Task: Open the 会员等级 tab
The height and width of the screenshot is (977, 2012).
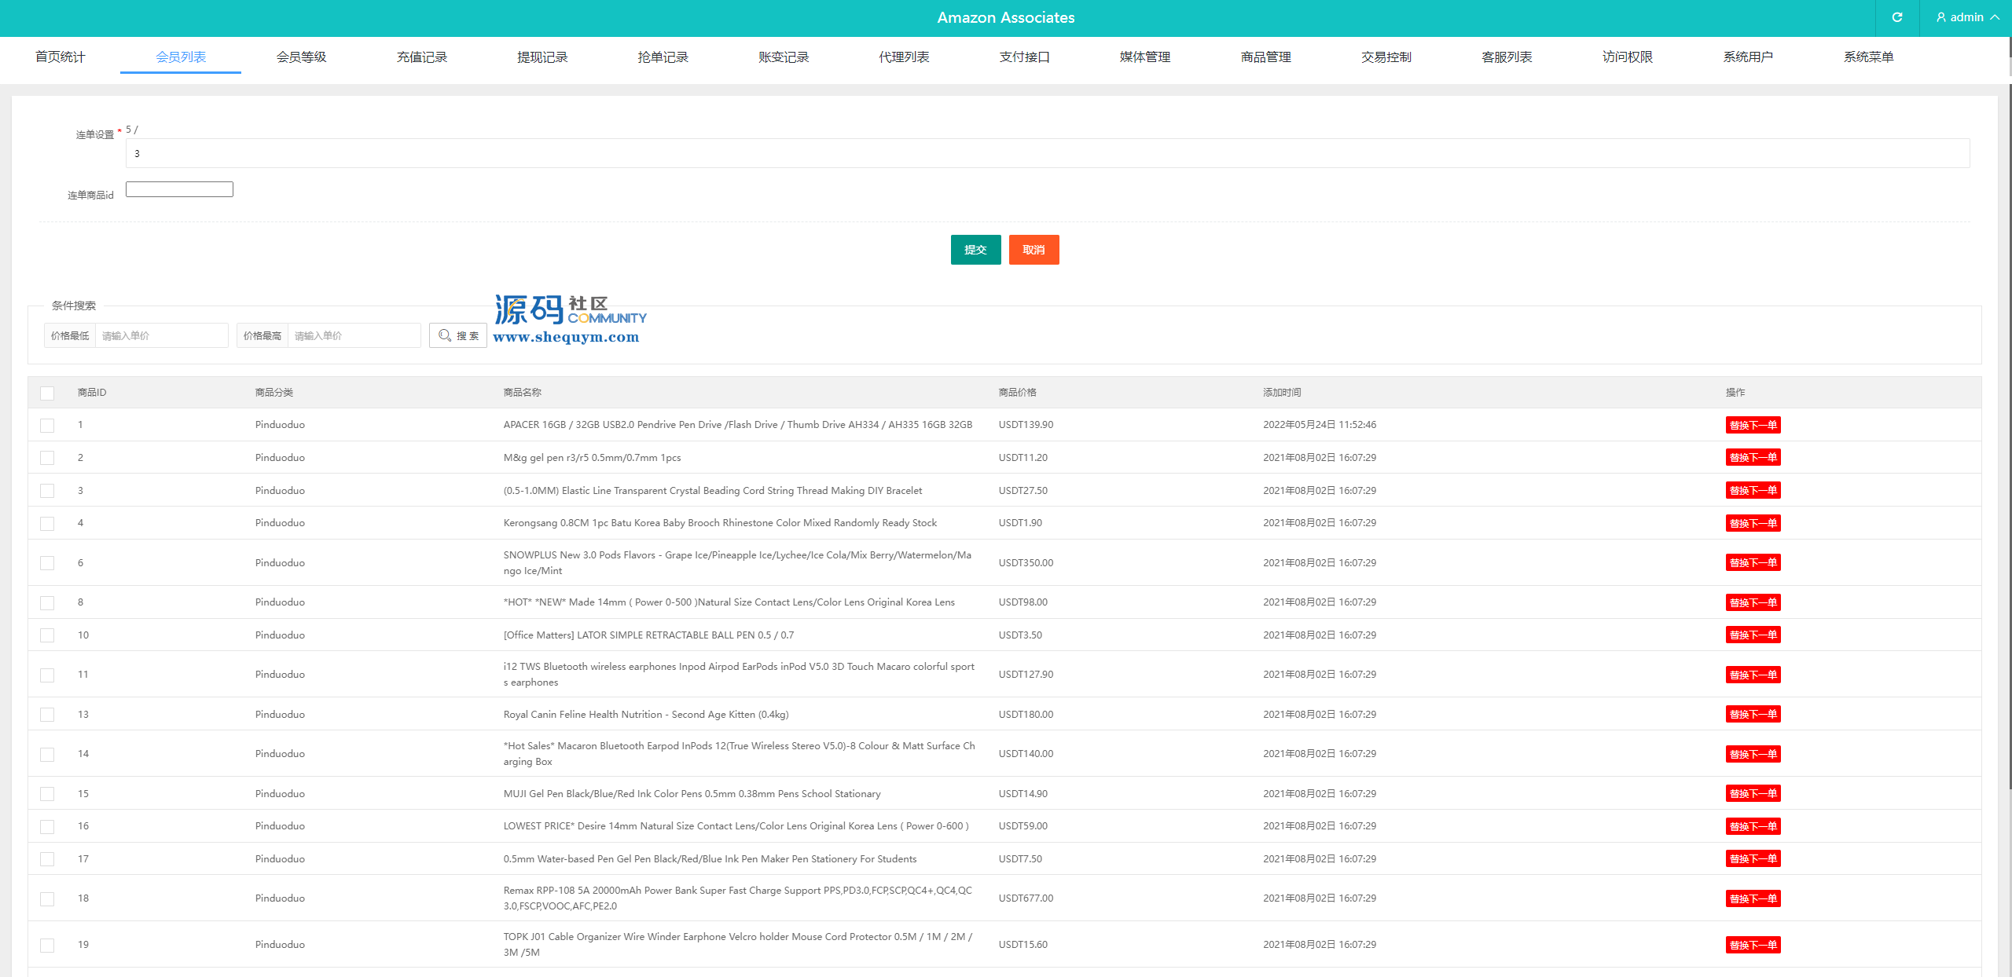Action: click(x=301, y=57)
